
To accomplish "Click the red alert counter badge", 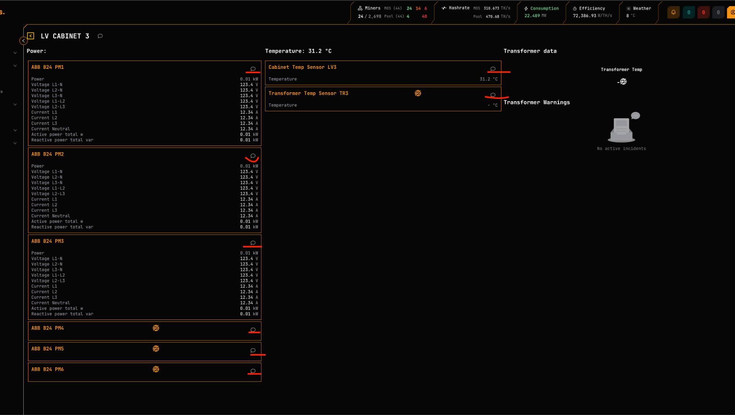I will [703, 12].
